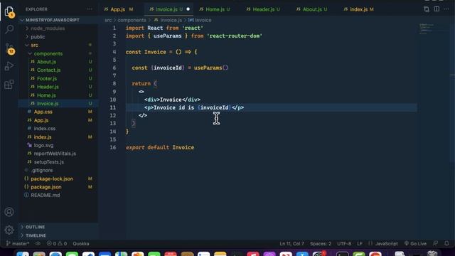
Task: Change encoding via UTF-8 status item
Action: tap(344, 243)
